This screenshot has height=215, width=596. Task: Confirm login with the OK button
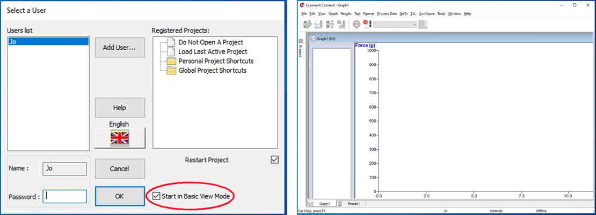120,196
